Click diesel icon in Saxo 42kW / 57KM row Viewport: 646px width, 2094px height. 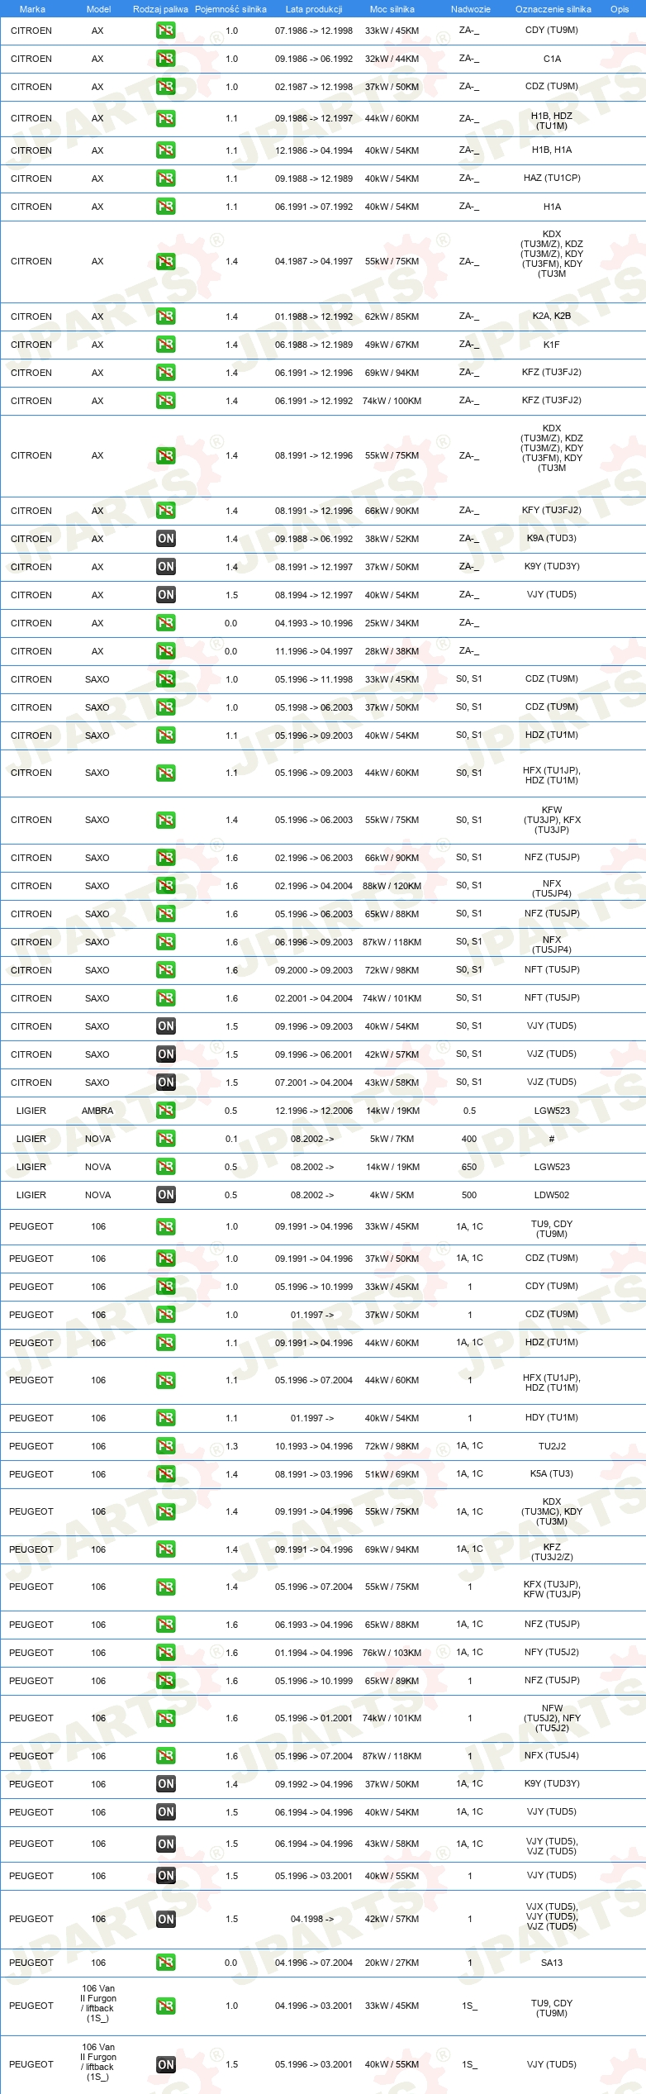pyautogui.click(x=166, y=1054)
